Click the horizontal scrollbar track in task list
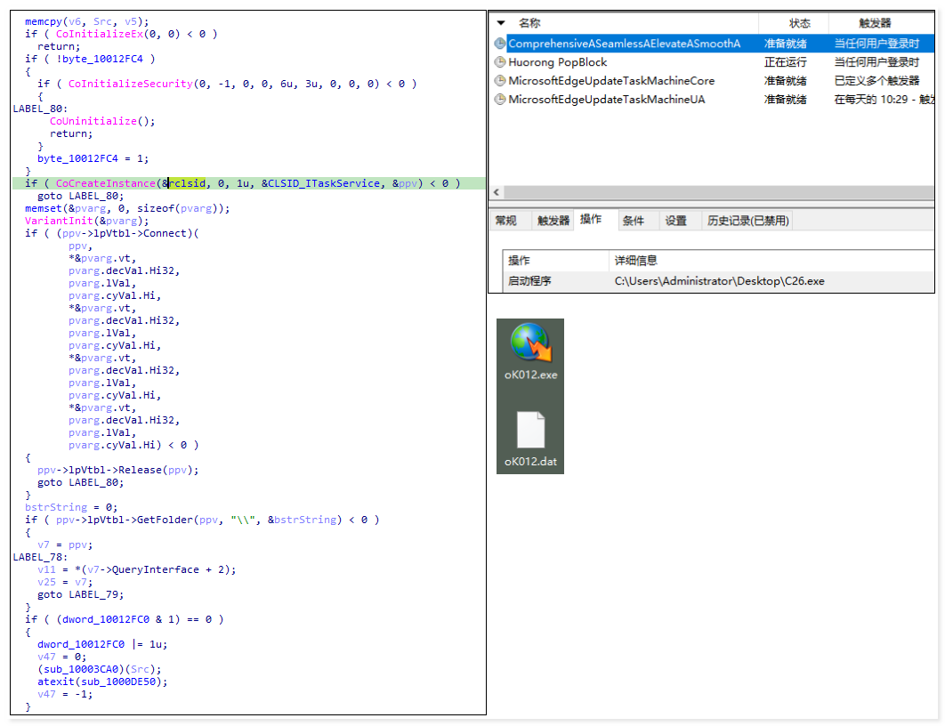 pos(712,192)
